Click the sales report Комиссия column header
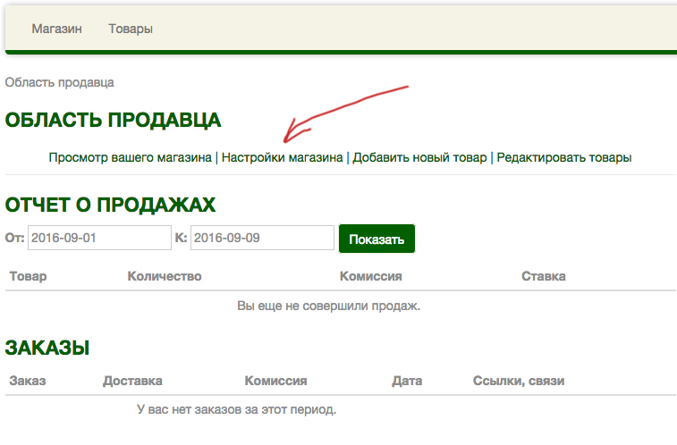The image size is (677, 445). point(371,276)
